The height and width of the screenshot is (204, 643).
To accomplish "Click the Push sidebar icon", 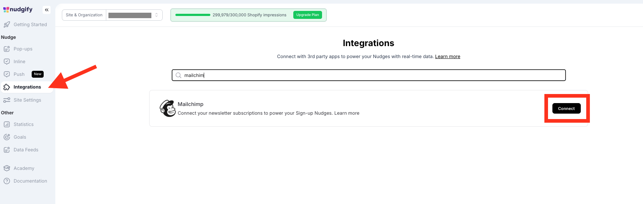I will click(7, 74).
